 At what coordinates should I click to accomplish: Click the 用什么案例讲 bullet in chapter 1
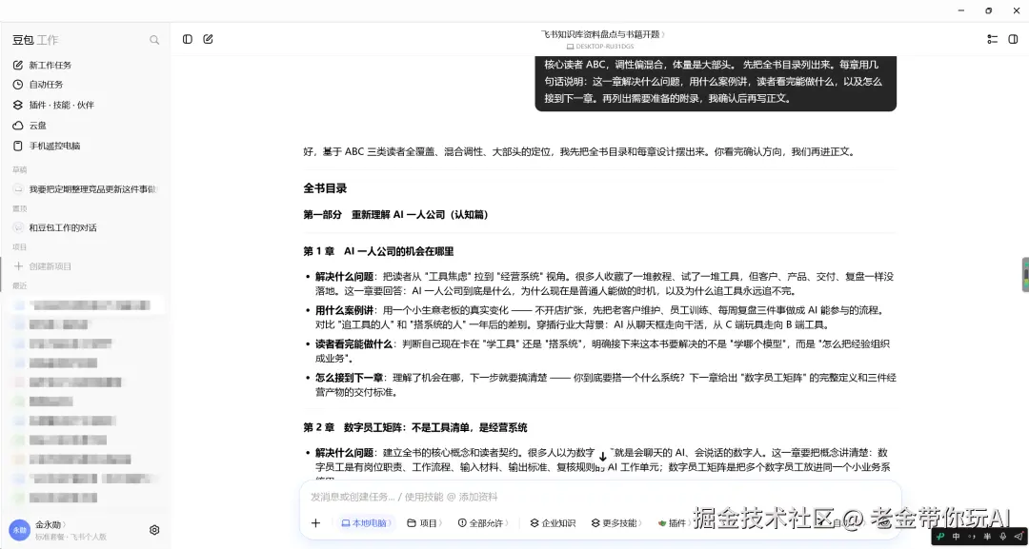[x=599, y=317]
